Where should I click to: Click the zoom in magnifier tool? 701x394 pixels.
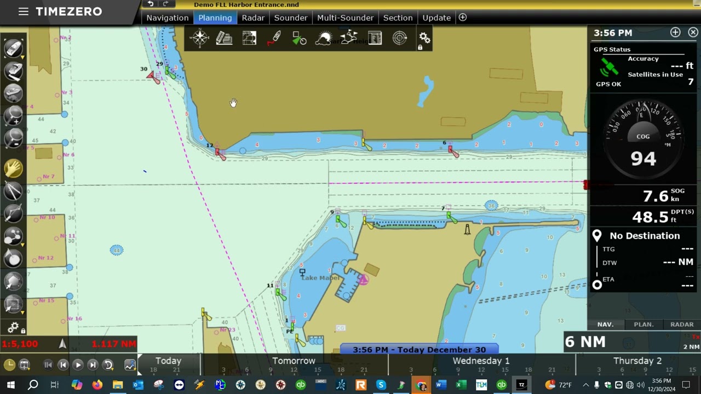[x=14, y=115]
